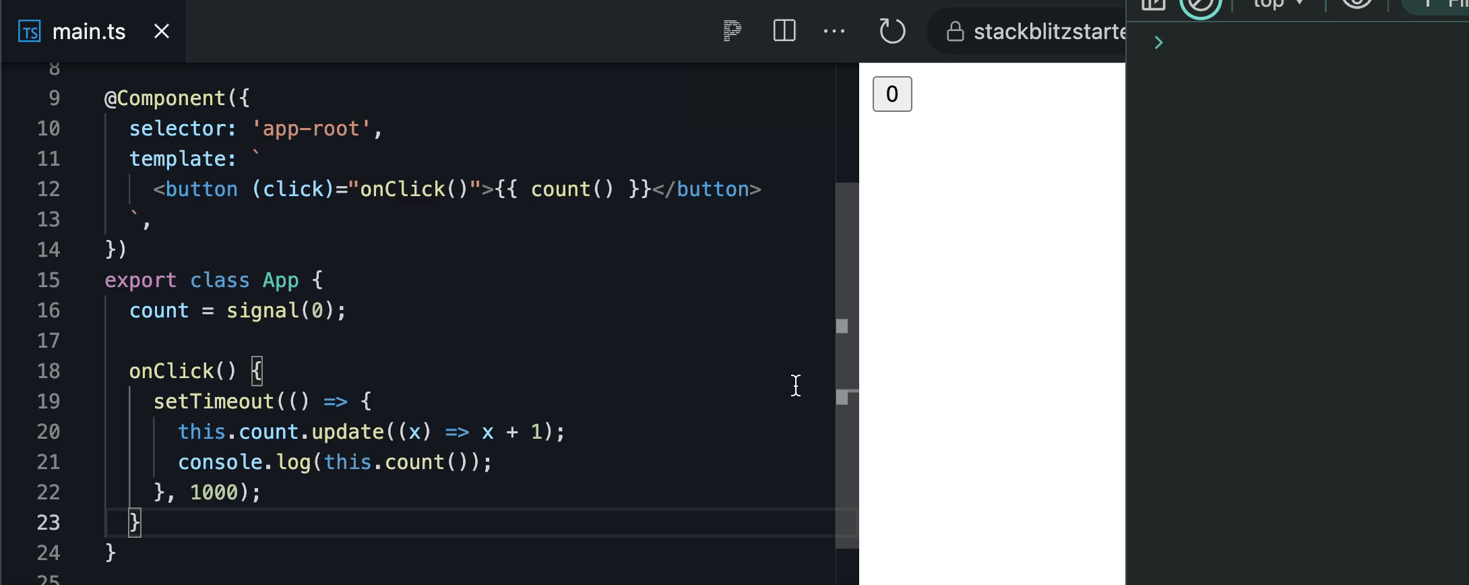Viewport: 1469px width, 585px height.
Task: Click line number 17 in the gutter
Action: coord(49,341)
